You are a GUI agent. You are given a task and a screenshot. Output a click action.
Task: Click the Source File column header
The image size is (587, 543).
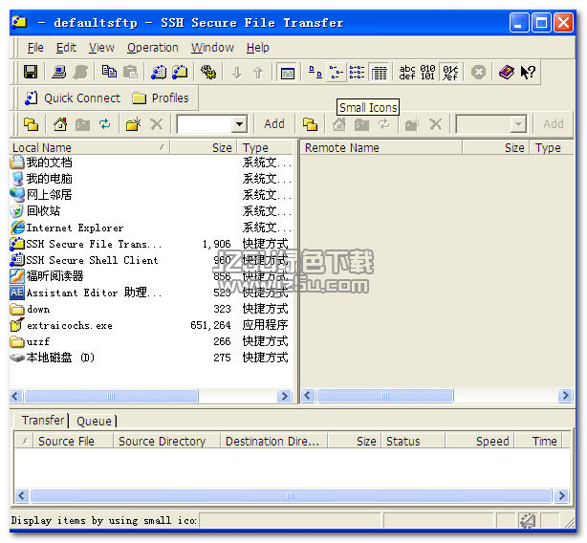coord(73,441)
